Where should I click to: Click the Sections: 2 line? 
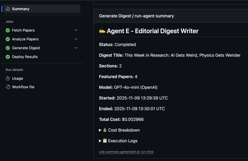point(110,66)
